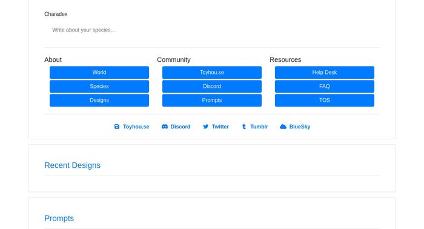Click the About column heading
424x229 pixels.
(53, 59)
